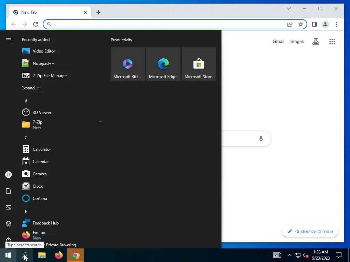Expand the 7-Zip folder chevron
The image size is (350, 262).
(100, 121)
